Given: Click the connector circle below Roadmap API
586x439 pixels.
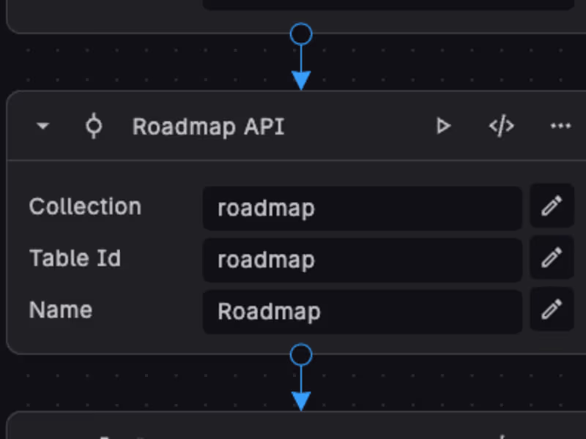Looking at the screenshot, I should pyautogui.click(x=301, y=355).
